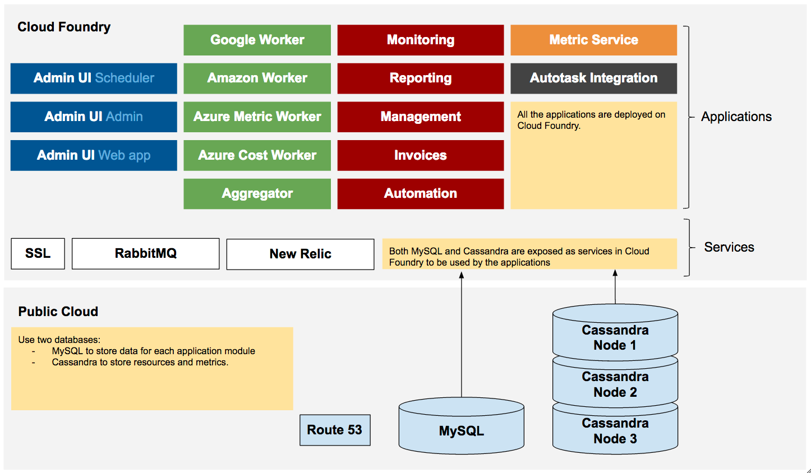The width and height of the screenshot is (811, 473).
Task: Click the MySQL database cylinder
Action: [x=461, y=426]
